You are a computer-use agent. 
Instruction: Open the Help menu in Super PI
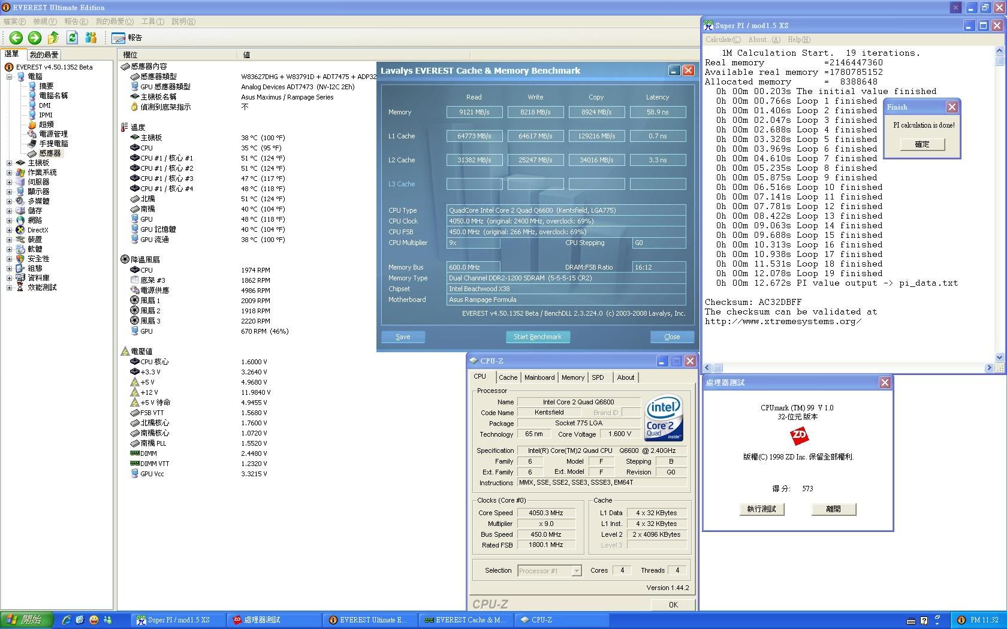coord(799,40)
